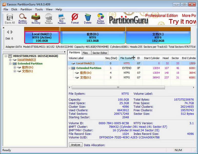Viewport: 198px width, 154px height.
Task: Open the Backup Partition tool
Action: point(101,19)
